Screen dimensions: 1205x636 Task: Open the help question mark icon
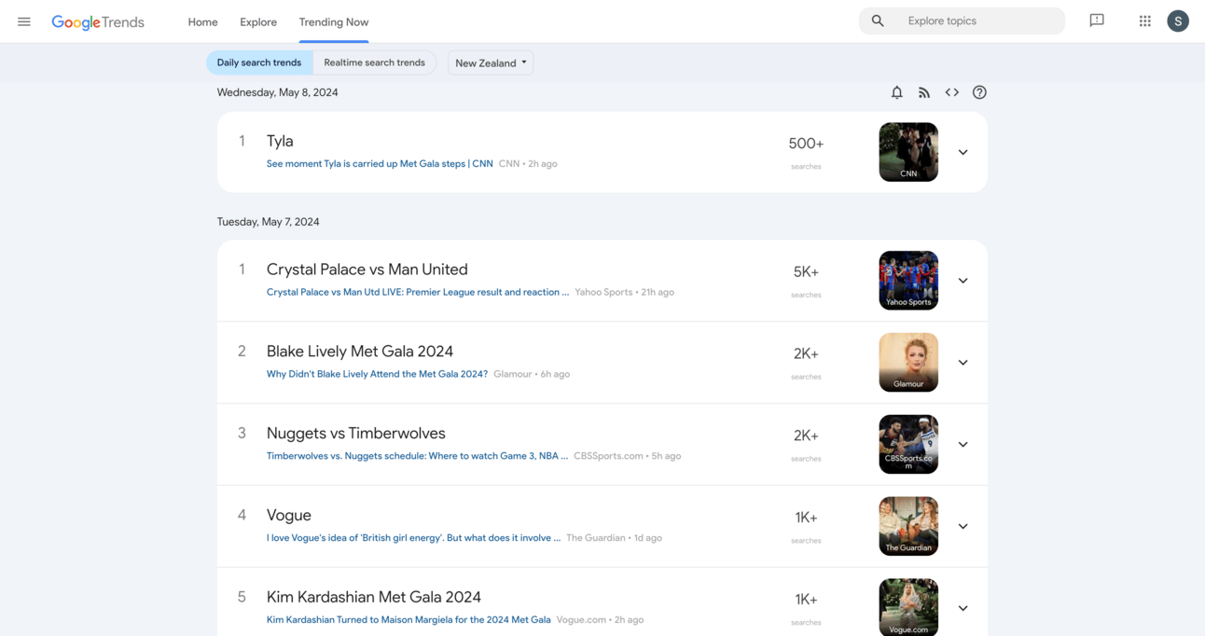coord(979,92)
